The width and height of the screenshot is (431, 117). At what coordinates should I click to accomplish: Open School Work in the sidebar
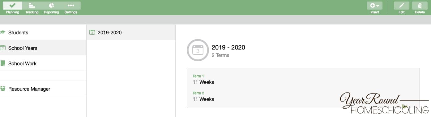pos(43,63)
